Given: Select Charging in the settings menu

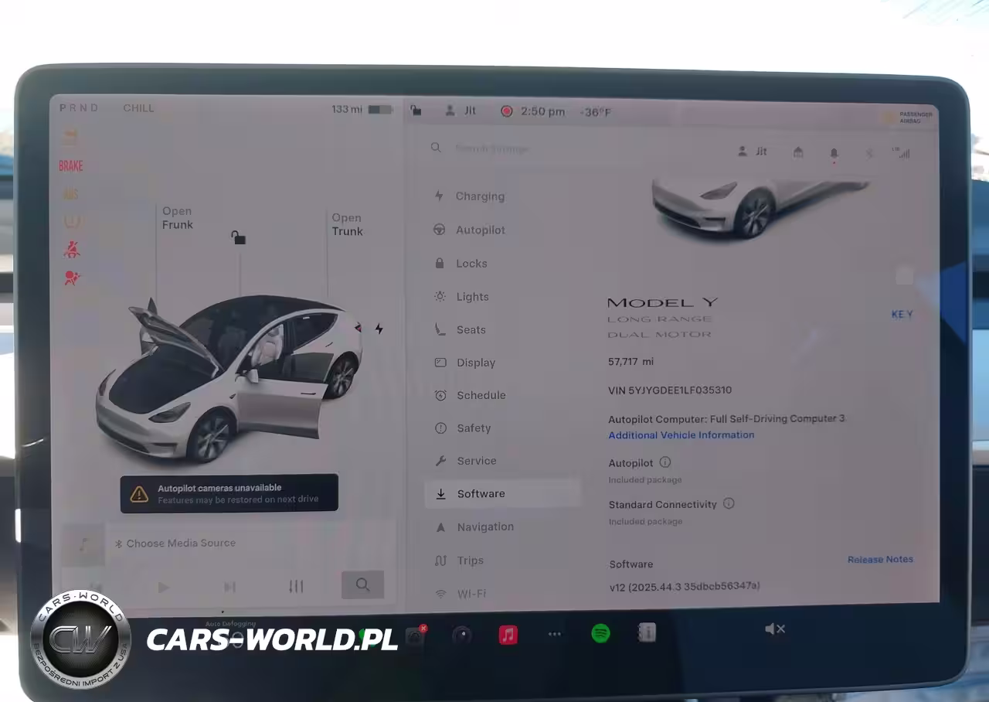Looking at the screenshot, I should pyautogui.click(x=479, y=196).
